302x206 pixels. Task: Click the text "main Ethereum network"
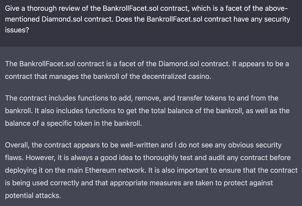click(x=107, y=170)
